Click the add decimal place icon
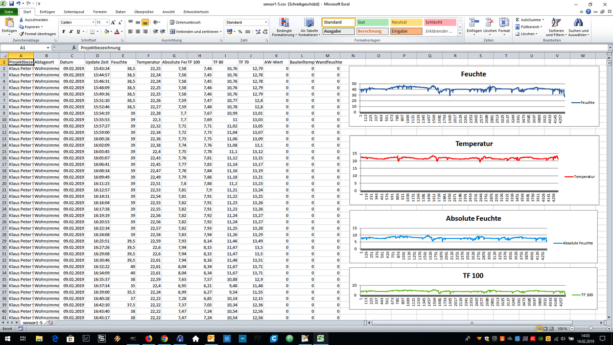Image resolution: width=613 pixels, height=345 pixels. point(257,32)
